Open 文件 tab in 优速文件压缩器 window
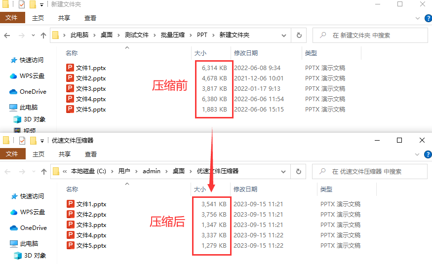The image size is (432, 264). pos(12,153)
